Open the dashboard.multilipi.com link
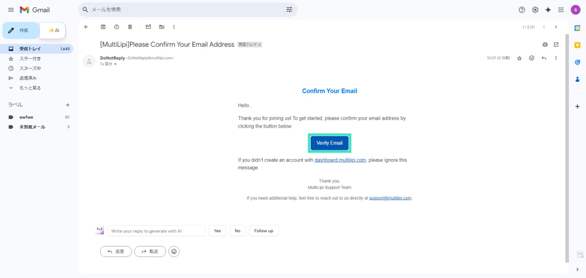This screenshot has height=278, width=586. tap(340, 160)
